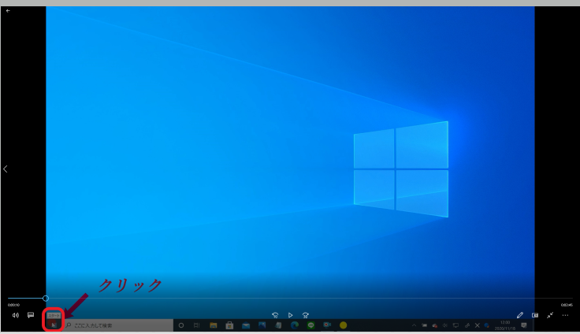
Task: Click the left chevron on screen edge
Action: click(x=6, y=169)
